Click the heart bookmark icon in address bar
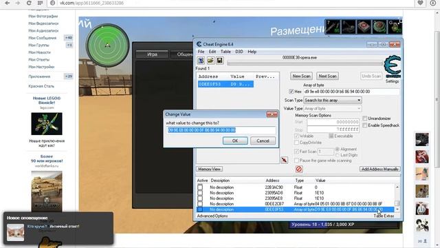440x248 pixels. [x=420, y=3]
